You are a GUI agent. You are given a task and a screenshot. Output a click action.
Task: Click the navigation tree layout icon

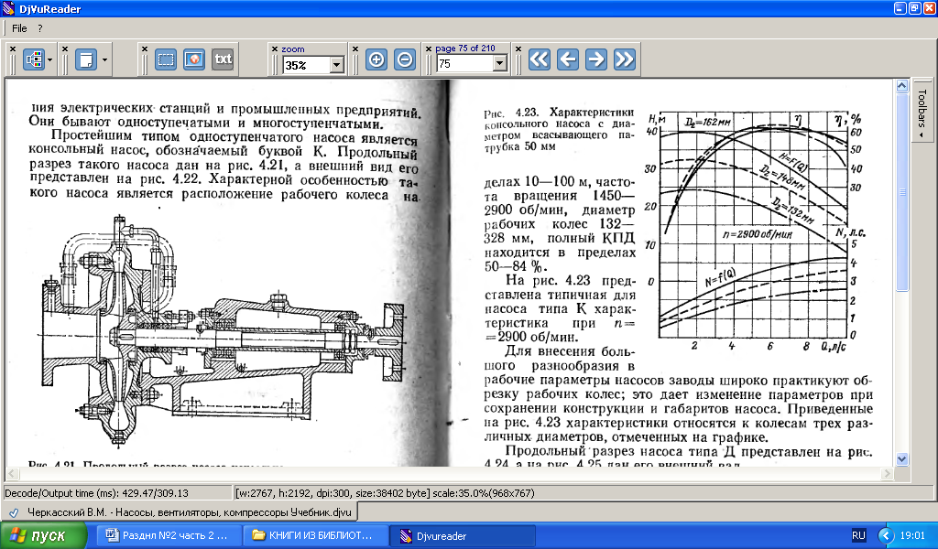[34, 59]
